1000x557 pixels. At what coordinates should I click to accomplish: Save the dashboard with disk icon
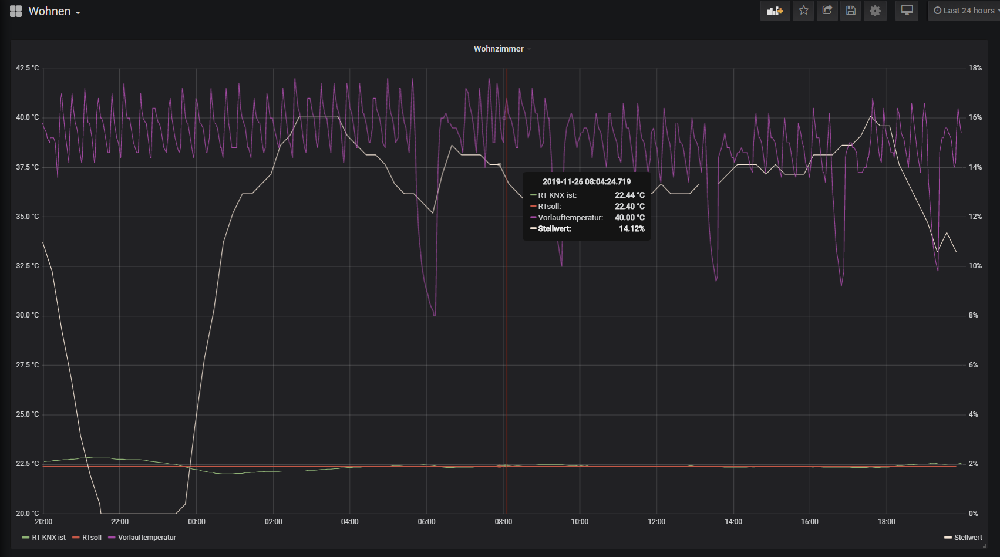(x=850, y=11)
